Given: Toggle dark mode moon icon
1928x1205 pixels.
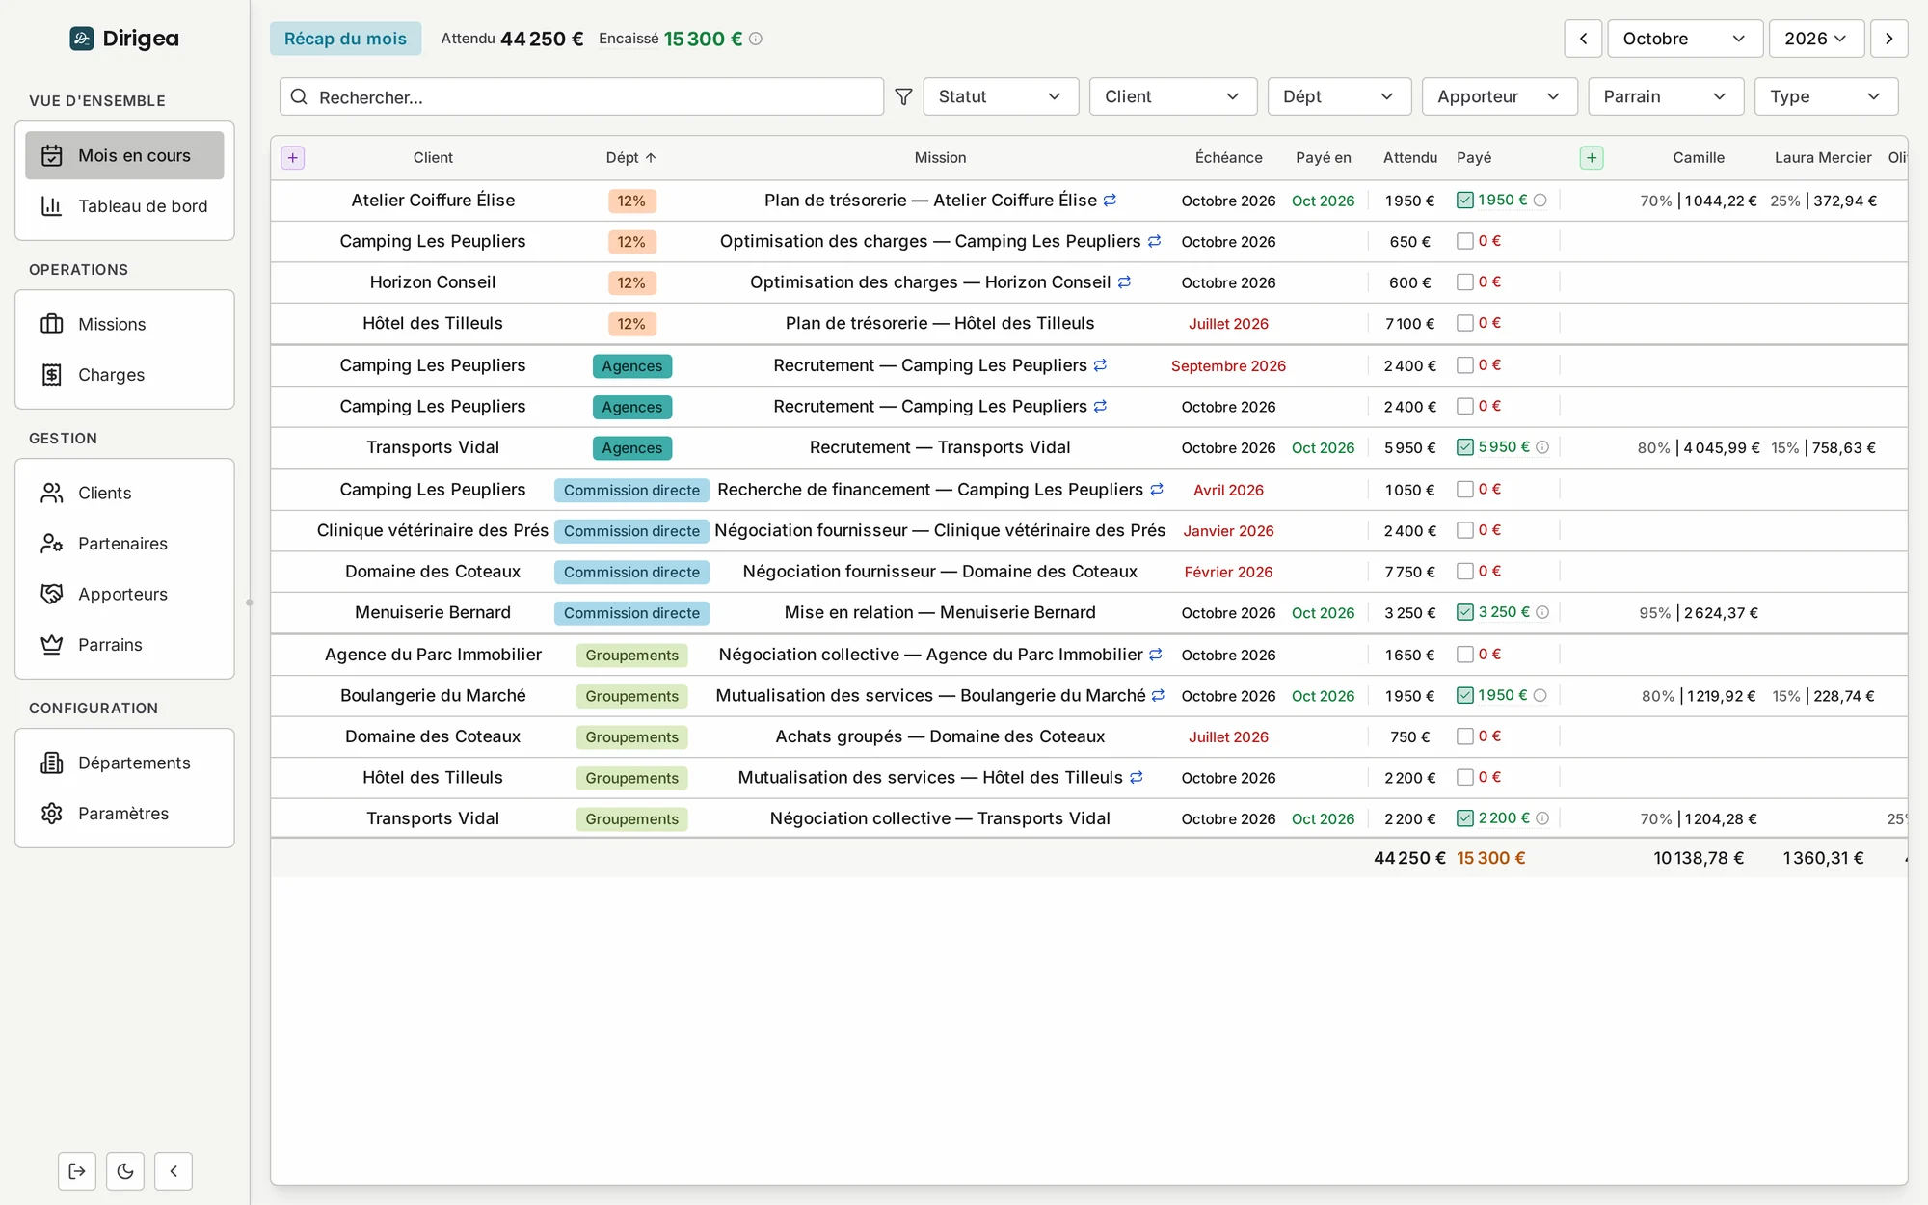Looking at the screenshot, I should (125, 1171).
